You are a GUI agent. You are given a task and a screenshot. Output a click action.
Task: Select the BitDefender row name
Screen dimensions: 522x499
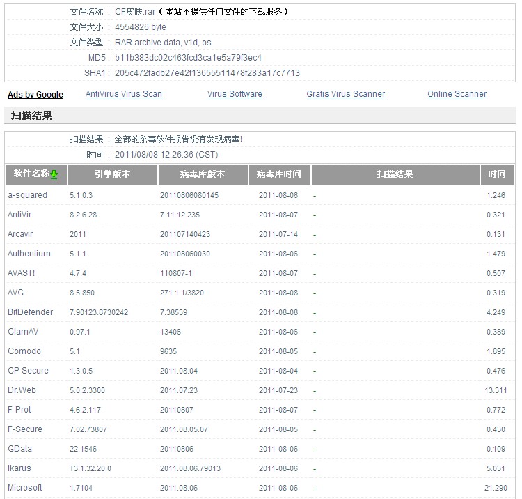click(31, 312)
